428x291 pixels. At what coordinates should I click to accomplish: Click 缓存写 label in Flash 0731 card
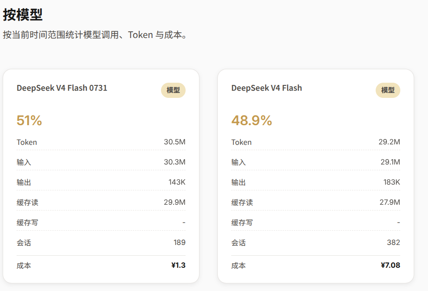pyautogui.click(x=27, y=223)
